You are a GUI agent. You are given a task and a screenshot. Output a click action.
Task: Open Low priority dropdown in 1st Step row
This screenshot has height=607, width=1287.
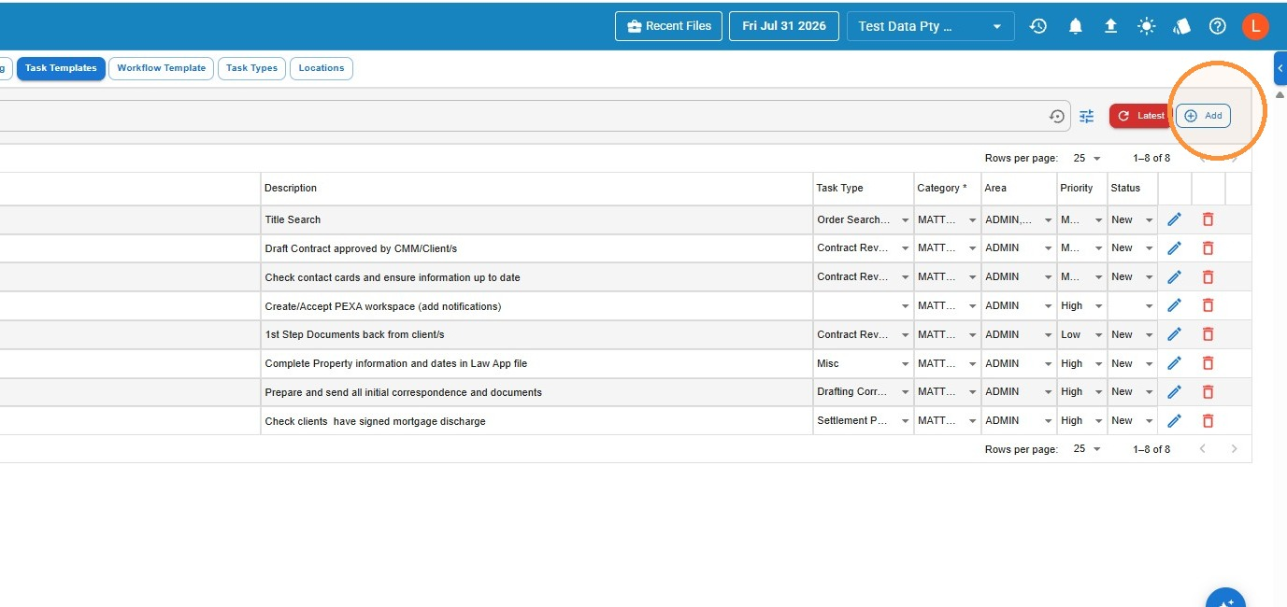pos(1082,334)
